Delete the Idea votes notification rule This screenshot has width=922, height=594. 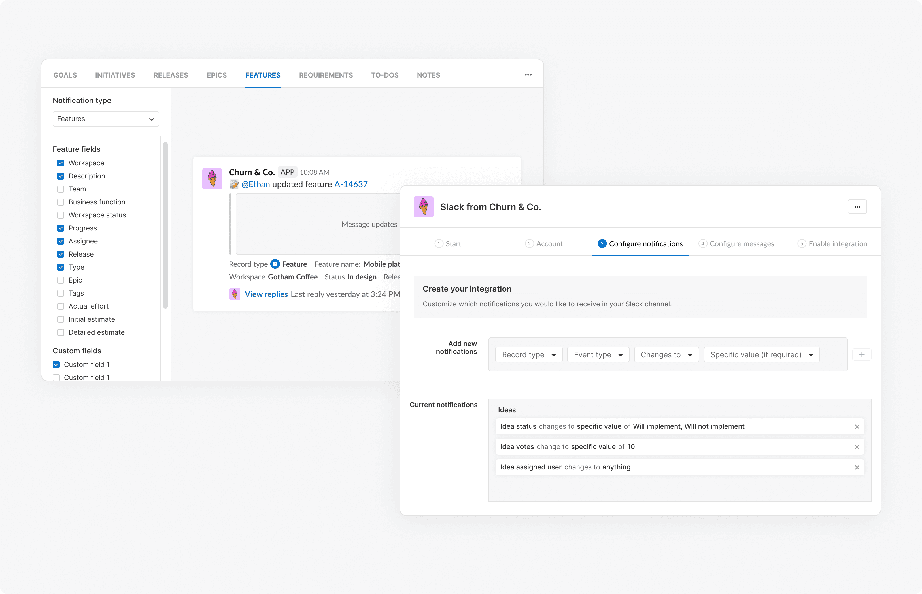857,447
